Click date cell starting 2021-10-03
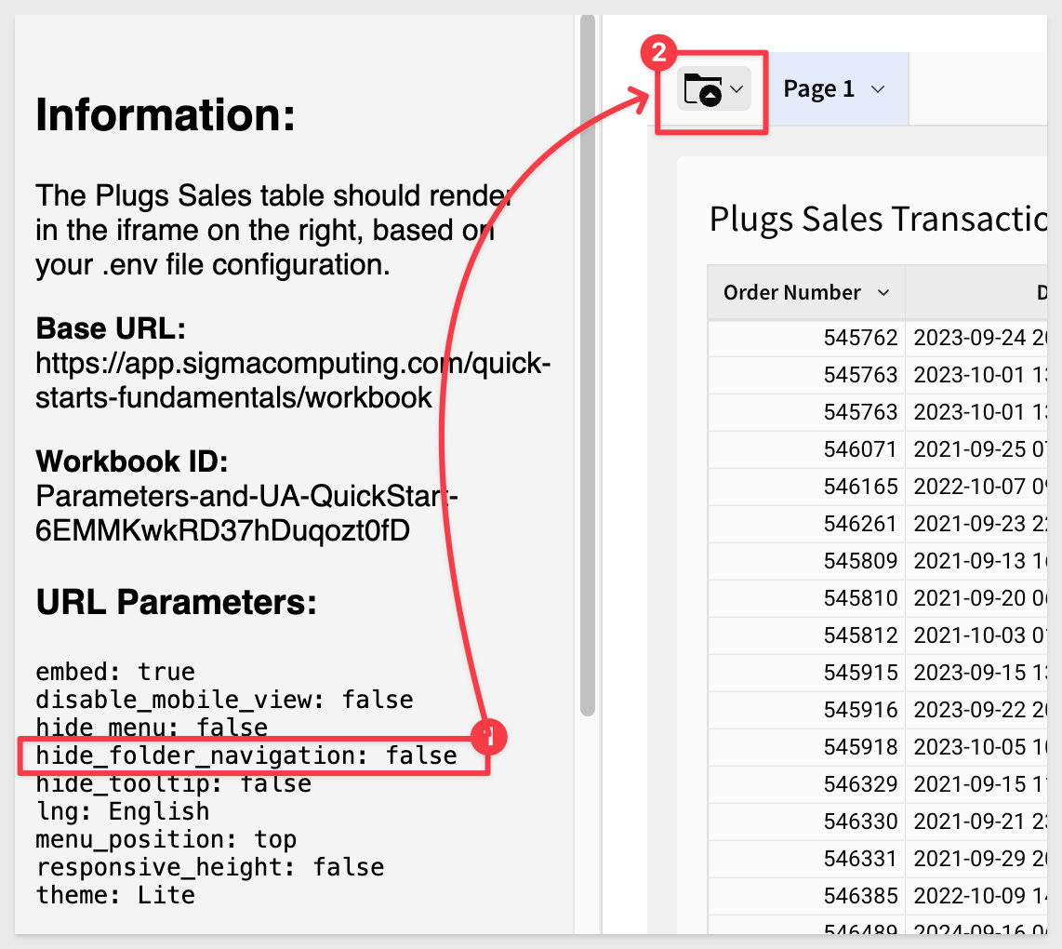 (977, 635)
